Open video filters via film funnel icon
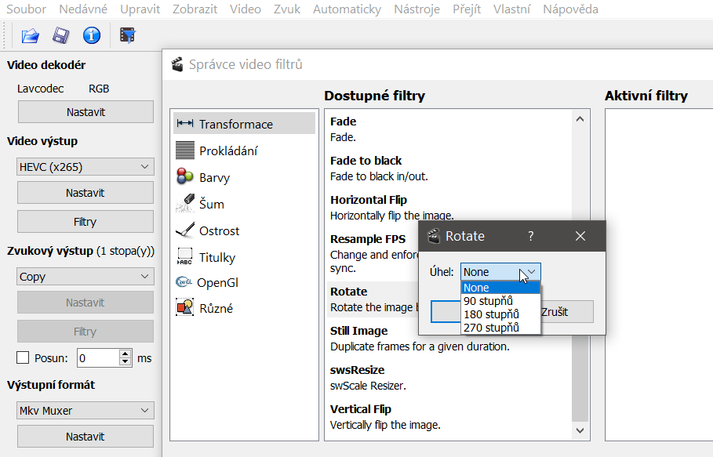This screenshot has height=457, width=713. (x=128, y=35)
